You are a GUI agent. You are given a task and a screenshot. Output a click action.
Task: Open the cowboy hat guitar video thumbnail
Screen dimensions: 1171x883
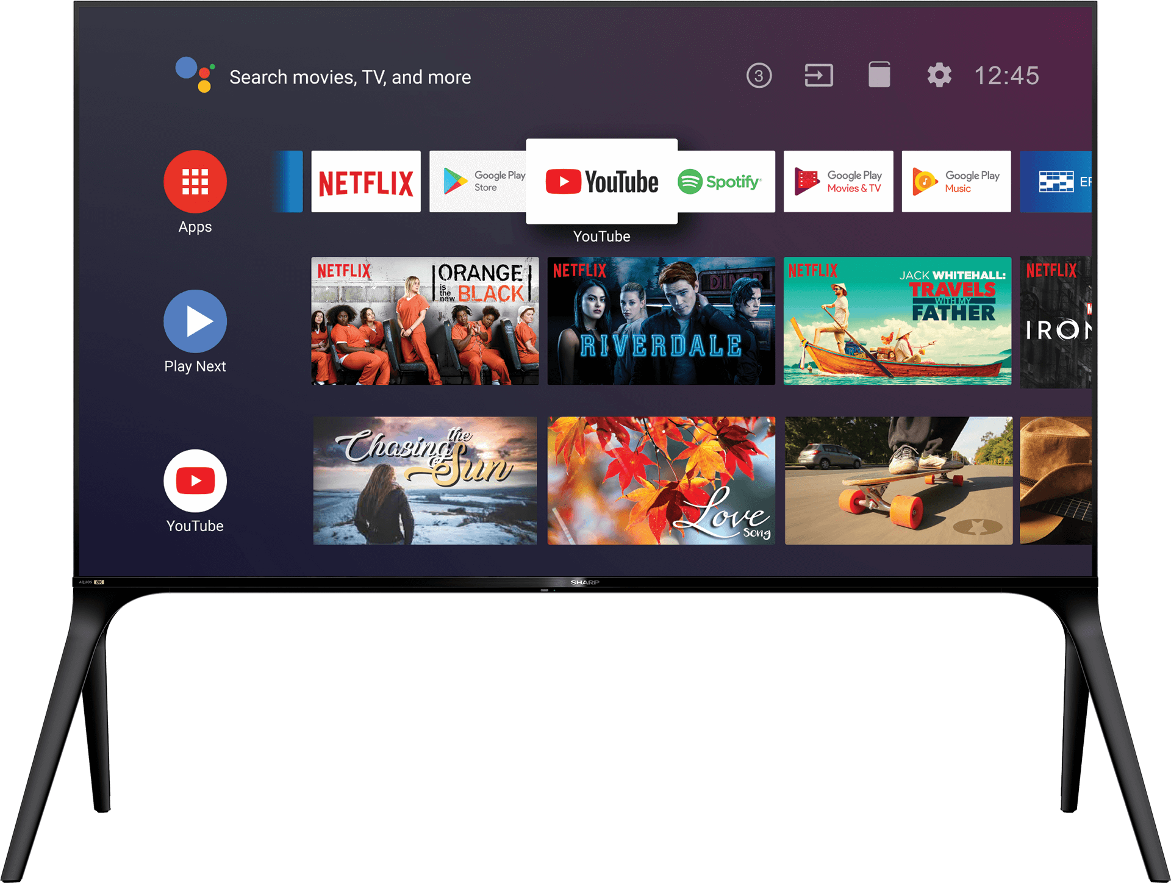tap(1056, 481)
